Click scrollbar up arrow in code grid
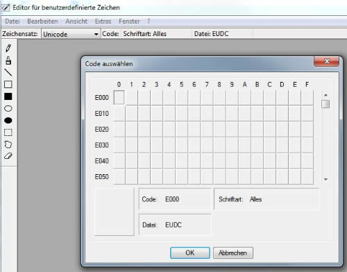This screenshot has width=347, height=272. (x=325, y=95)
